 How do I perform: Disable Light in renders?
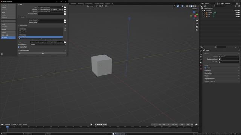[x=239, y=16]
